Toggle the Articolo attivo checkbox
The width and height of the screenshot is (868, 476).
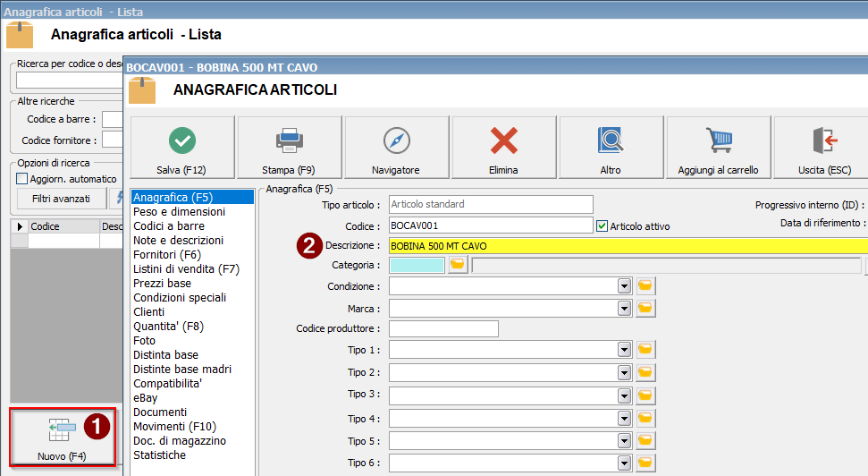pos(602,226)
